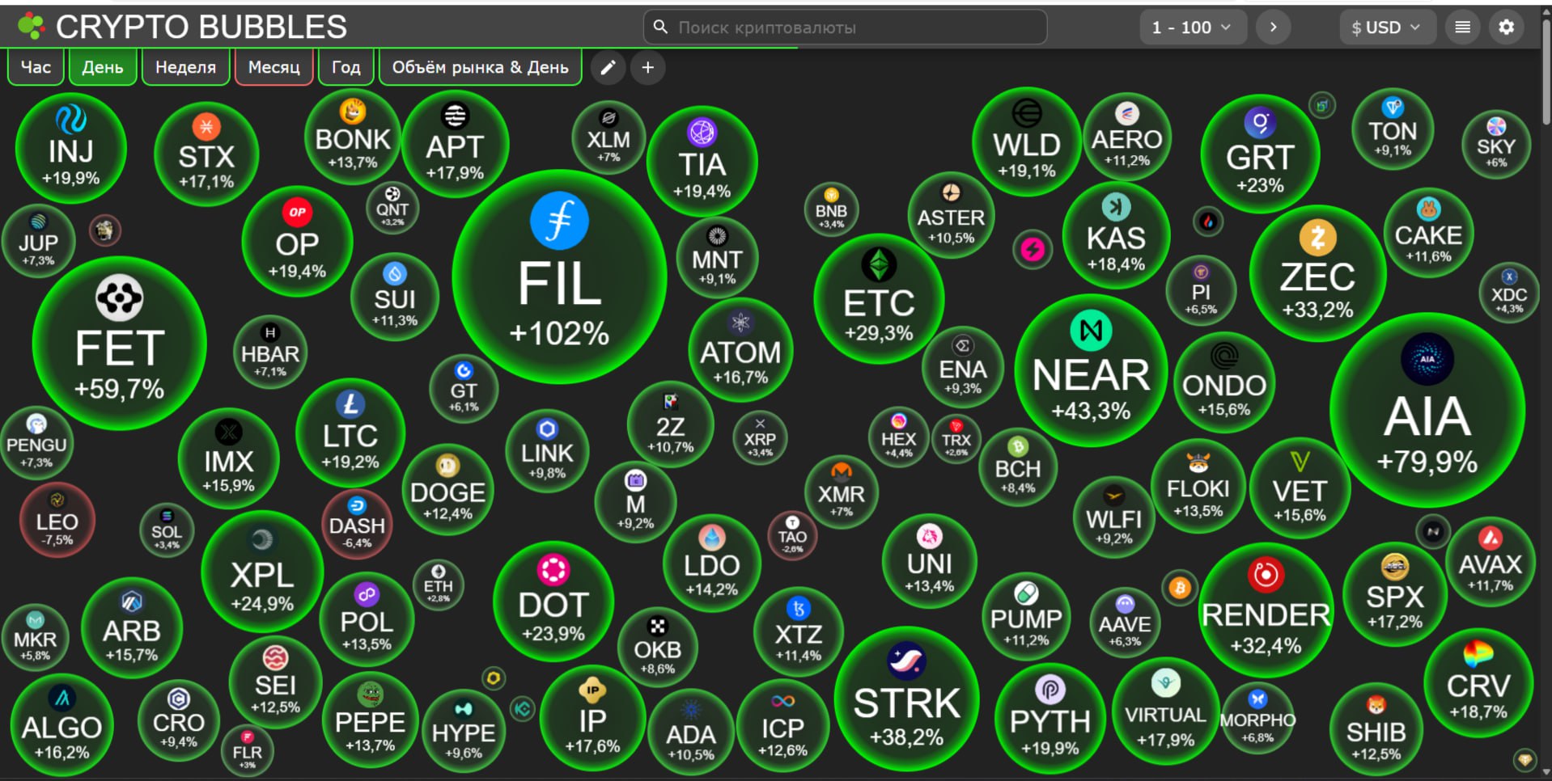Go to next page arrow button
Viewport: 1552px width, 781px height.
[1273, 27]
